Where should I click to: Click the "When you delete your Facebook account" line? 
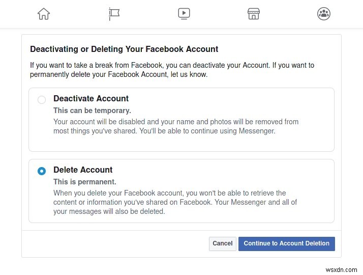(170, 193)
